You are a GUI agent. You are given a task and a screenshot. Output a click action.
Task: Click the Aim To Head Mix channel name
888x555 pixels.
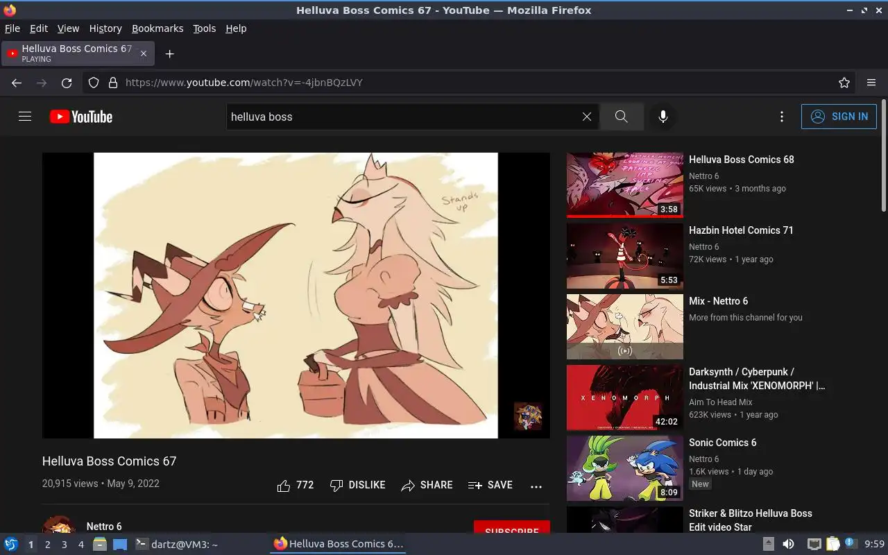point(721,402)
